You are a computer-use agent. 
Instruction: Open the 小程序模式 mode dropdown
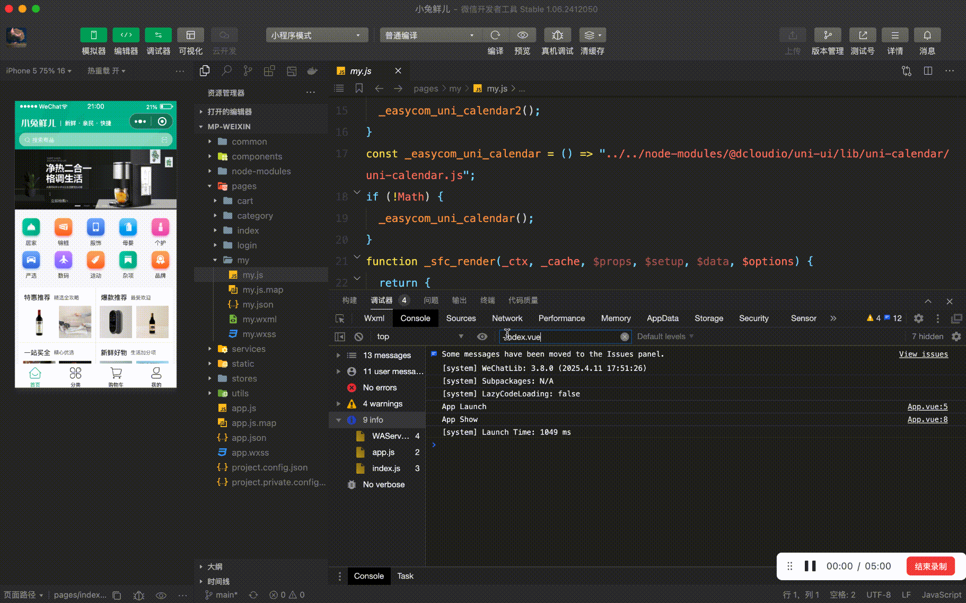click(317, 35)
